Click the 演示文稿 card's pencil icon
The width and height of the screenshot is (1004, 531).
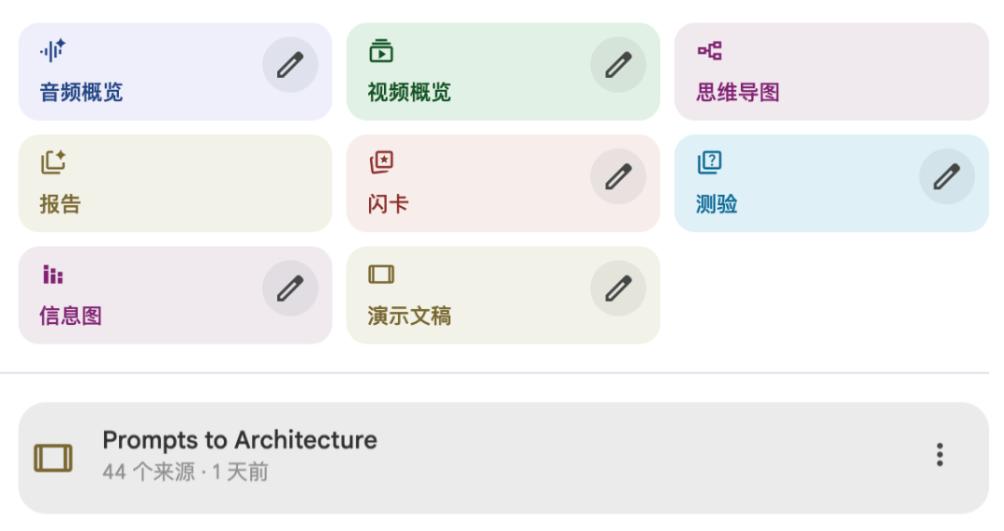pos(618,288)
